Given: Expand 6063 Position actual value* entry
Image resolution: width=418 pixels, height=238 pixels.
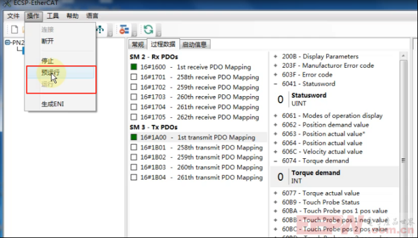Looking at the screenshot, I should [x=275, y=133].
